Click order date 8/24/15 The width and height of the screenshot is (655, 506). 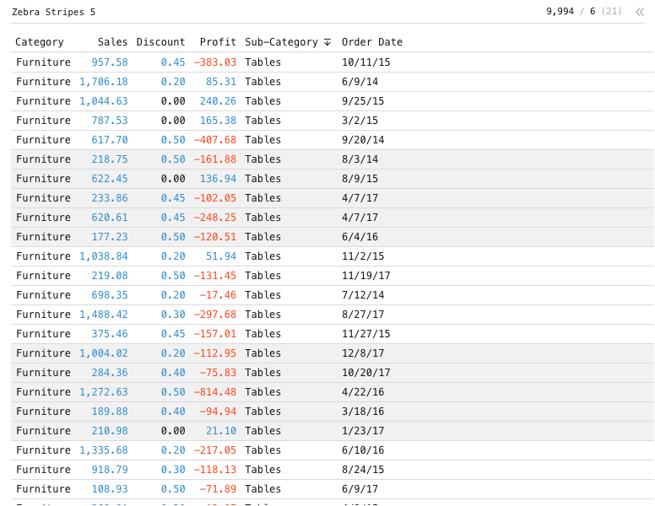(363, 470)
